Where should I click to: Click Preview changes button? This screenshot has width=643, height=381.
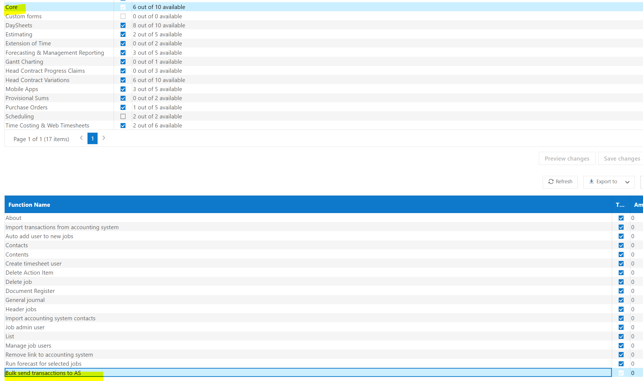tap(567, 159)
